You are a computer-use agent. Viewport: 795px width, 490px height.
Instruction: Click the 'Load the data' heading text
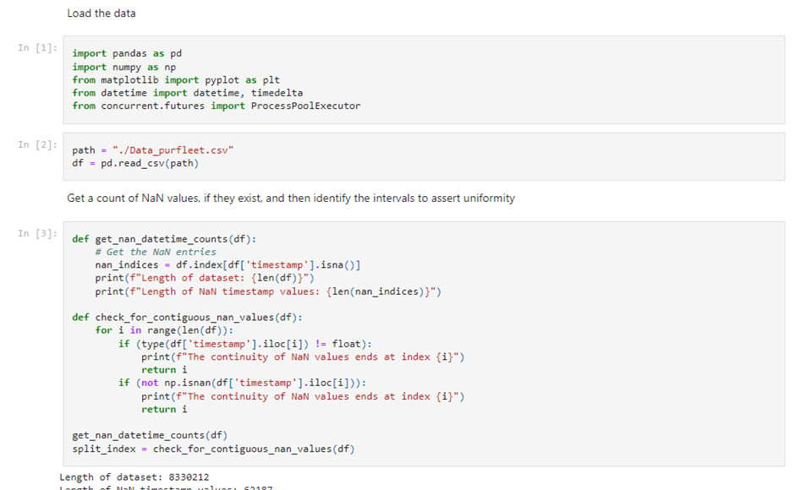coord(101,14)
